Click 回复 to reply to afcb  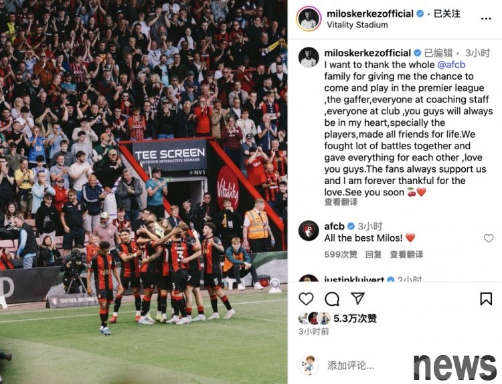[x=373, y=254]
